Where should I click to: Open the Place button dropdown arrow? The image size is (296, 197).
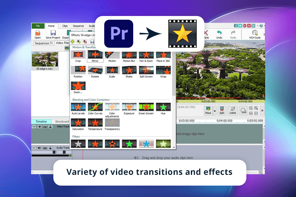(x=215, y=111)
